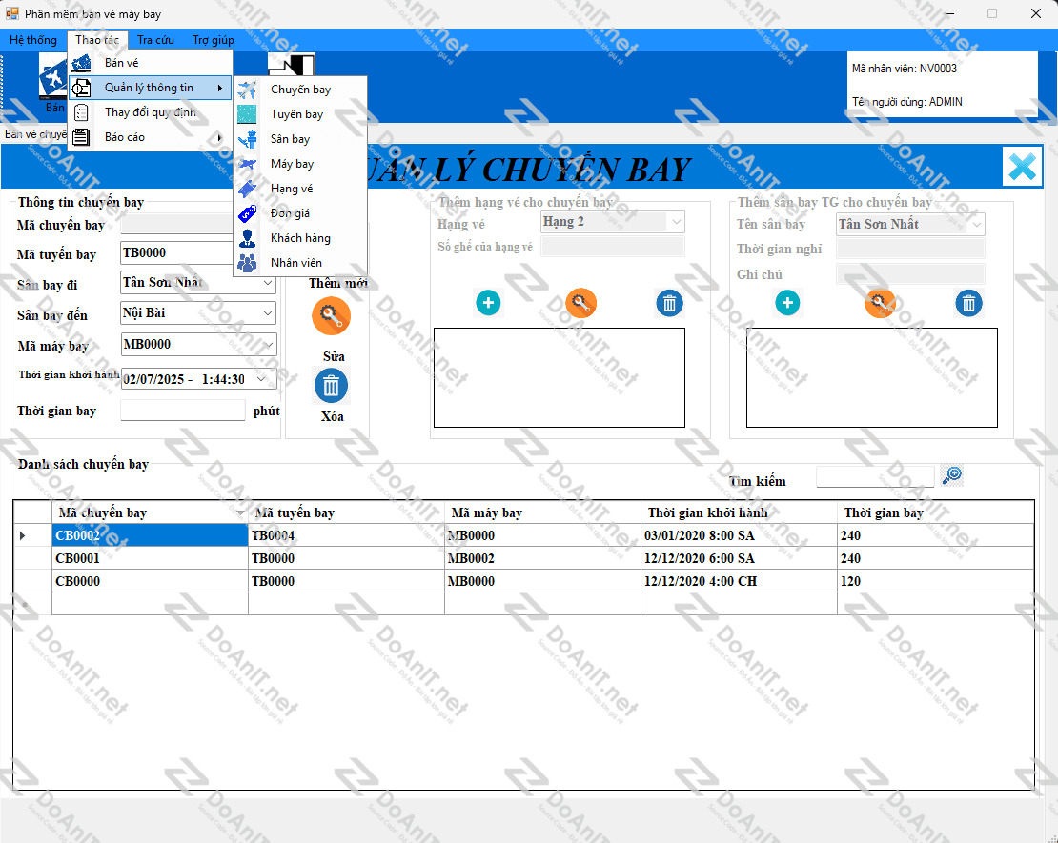Click clock icon beside Quản lý thông tin
Screen dimensions: 1058x843
point(82,88)
